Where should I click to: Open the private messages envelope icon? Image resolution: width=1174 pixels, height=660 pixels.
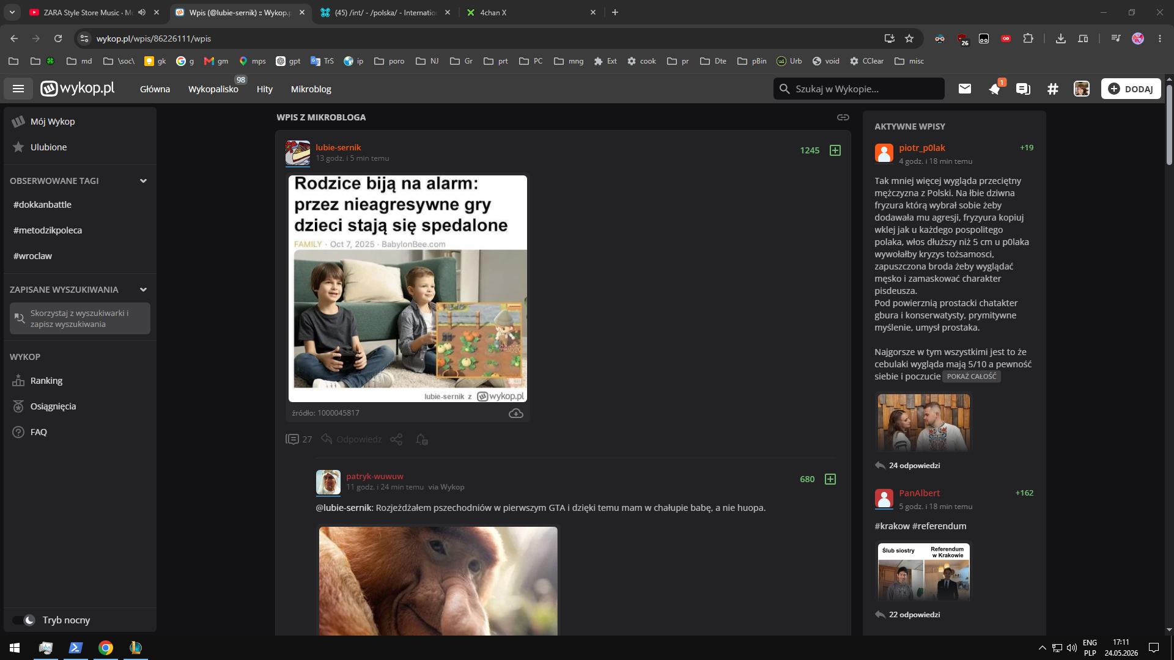point(964,89)
